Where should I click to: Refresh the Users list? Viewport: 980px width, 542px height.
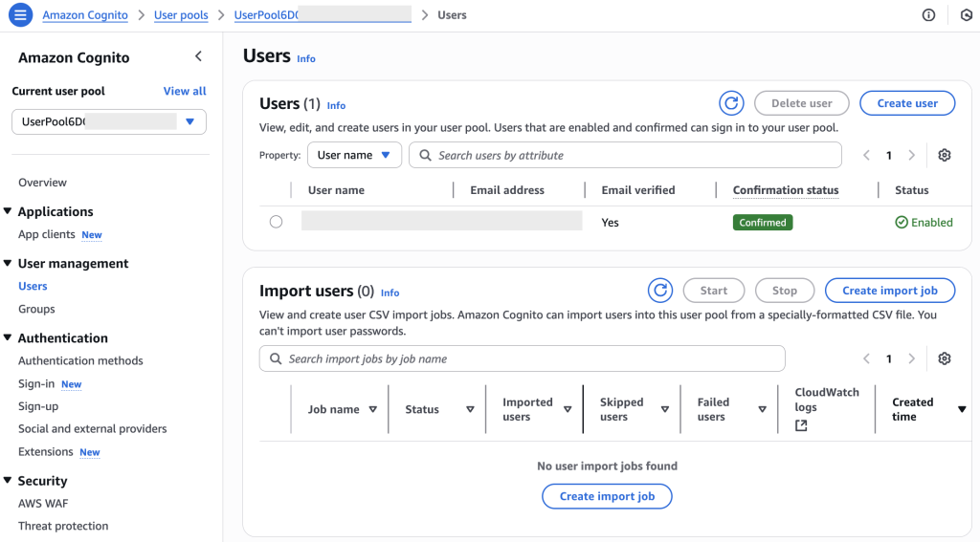point(731,103)
